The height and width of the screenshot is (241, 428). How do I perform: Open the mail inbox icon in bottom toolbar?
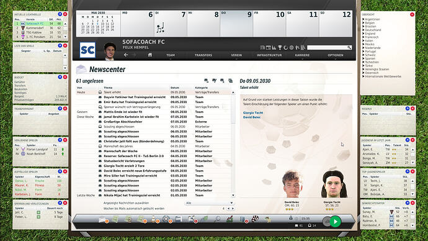tap(103, 219)
